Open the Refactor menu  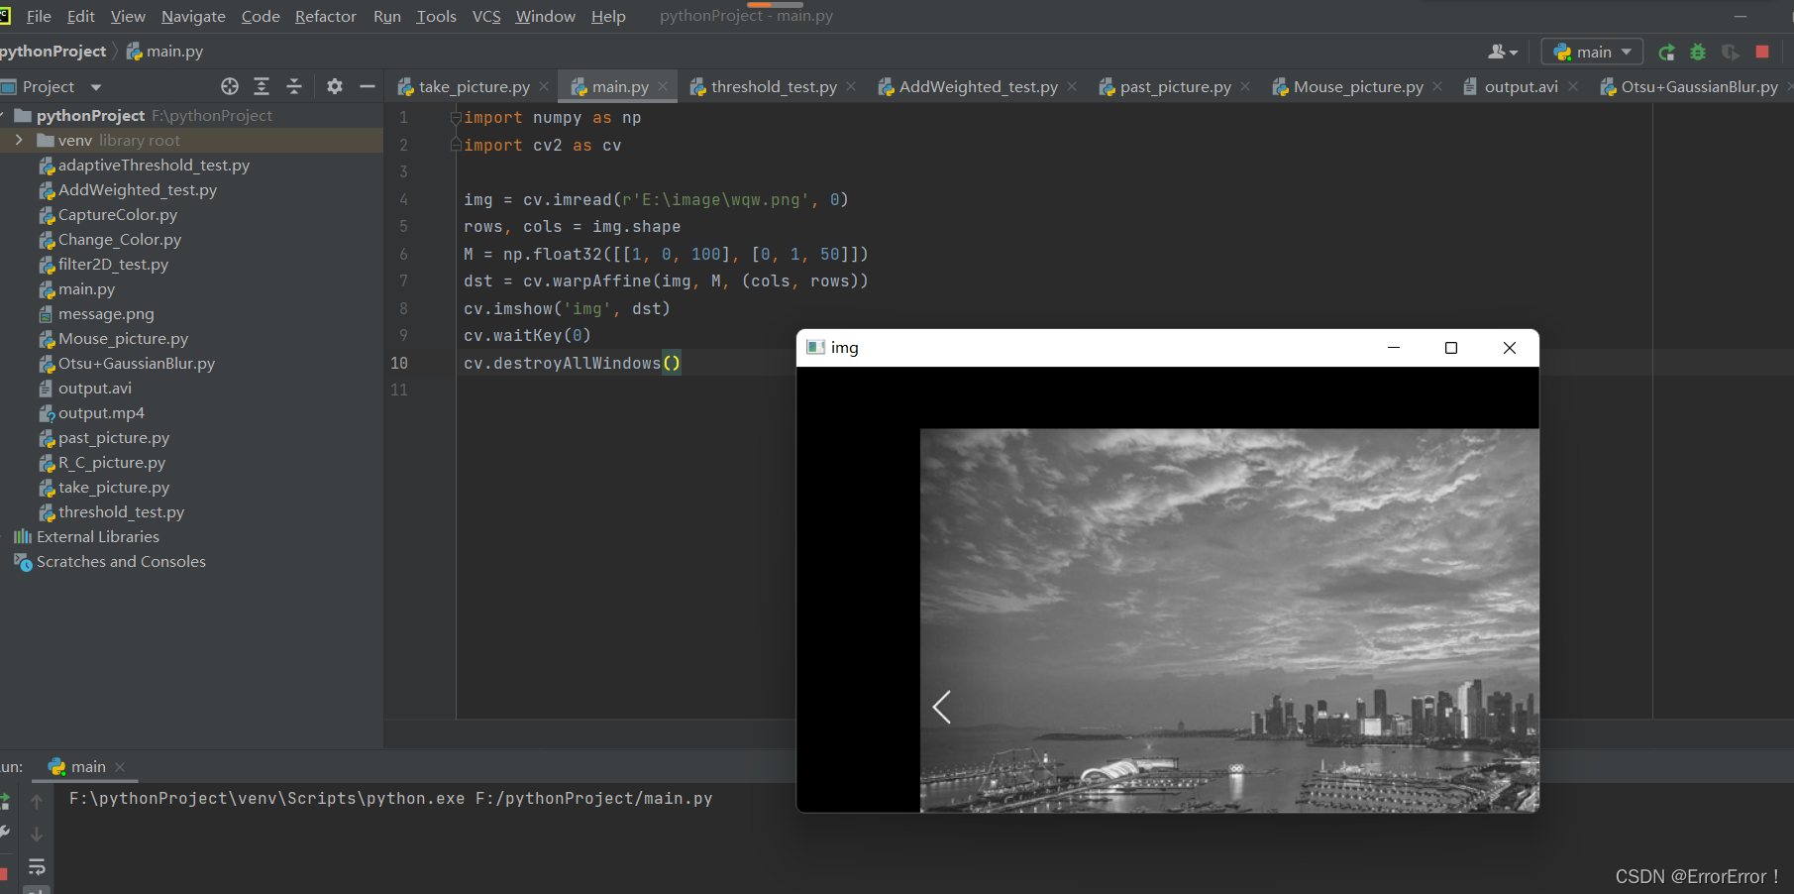point(325,16)
